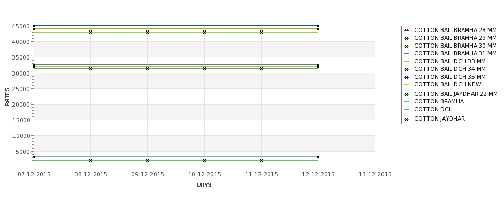This screenshot has height=222, width=504.
Task: Click the COTTON BAIL DCH 33 MM legend marker
Action: [406, 62]
